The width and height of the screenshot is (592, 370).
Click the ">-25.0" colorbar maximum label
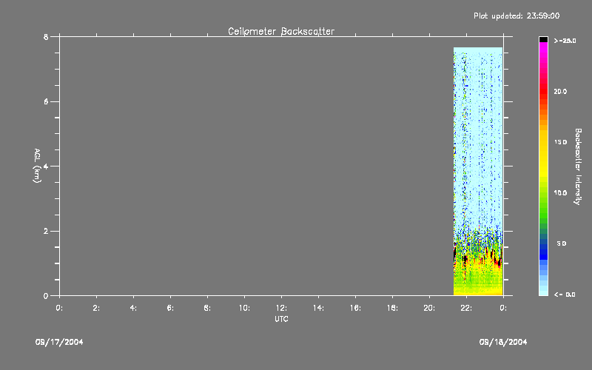565,41
